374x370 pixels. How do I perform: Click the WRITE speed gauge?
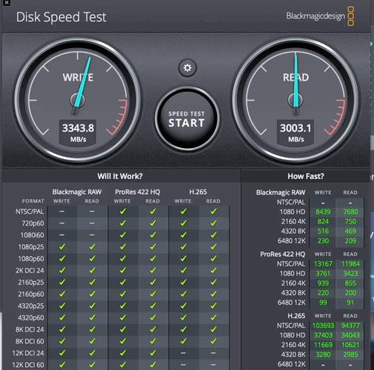(x=78, y=101)
